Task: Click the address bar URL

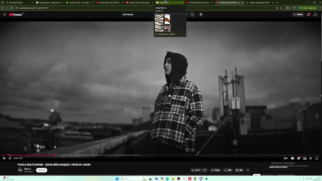Action: (34, 8)
